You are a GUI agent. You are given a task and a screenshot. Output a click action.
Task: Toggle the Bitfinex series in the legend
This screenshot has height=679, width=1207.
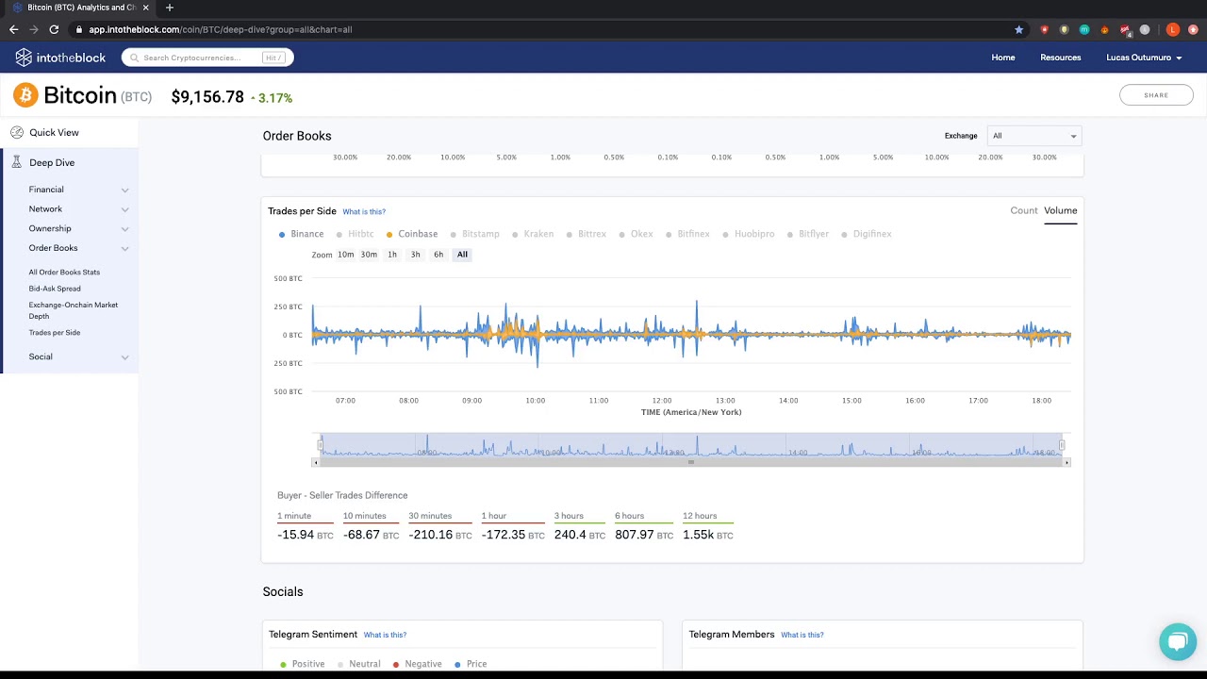[x=687, y=234]
